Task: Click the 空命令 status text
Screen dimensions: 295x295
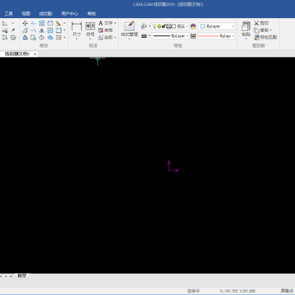Action: [x=193, y=291]
